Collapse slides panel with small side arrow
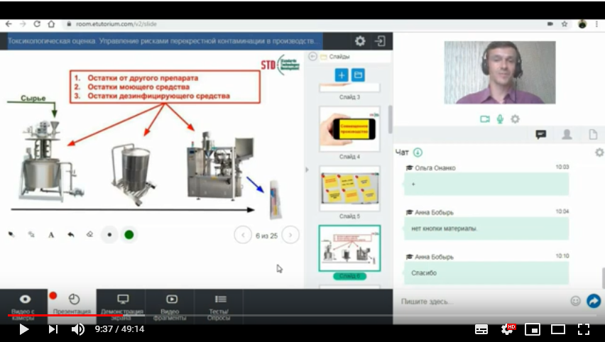 tap(307, 170)
